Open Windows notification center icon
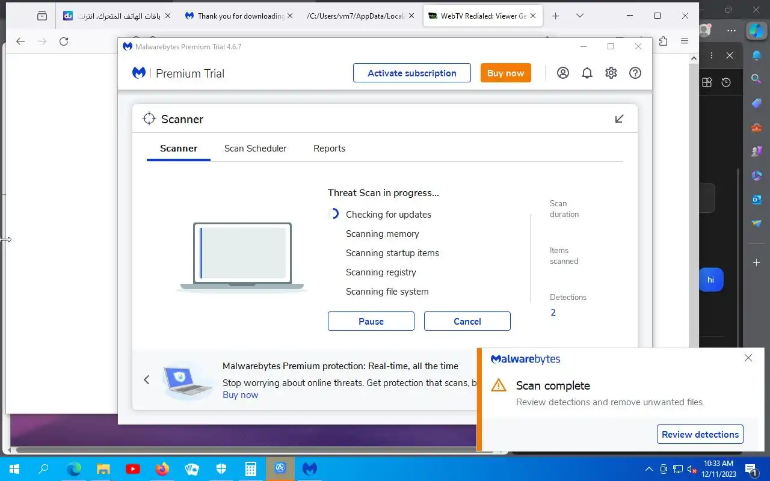Image resolution: width=770 pixels, height=481 pixels. (x=751, y=469)
